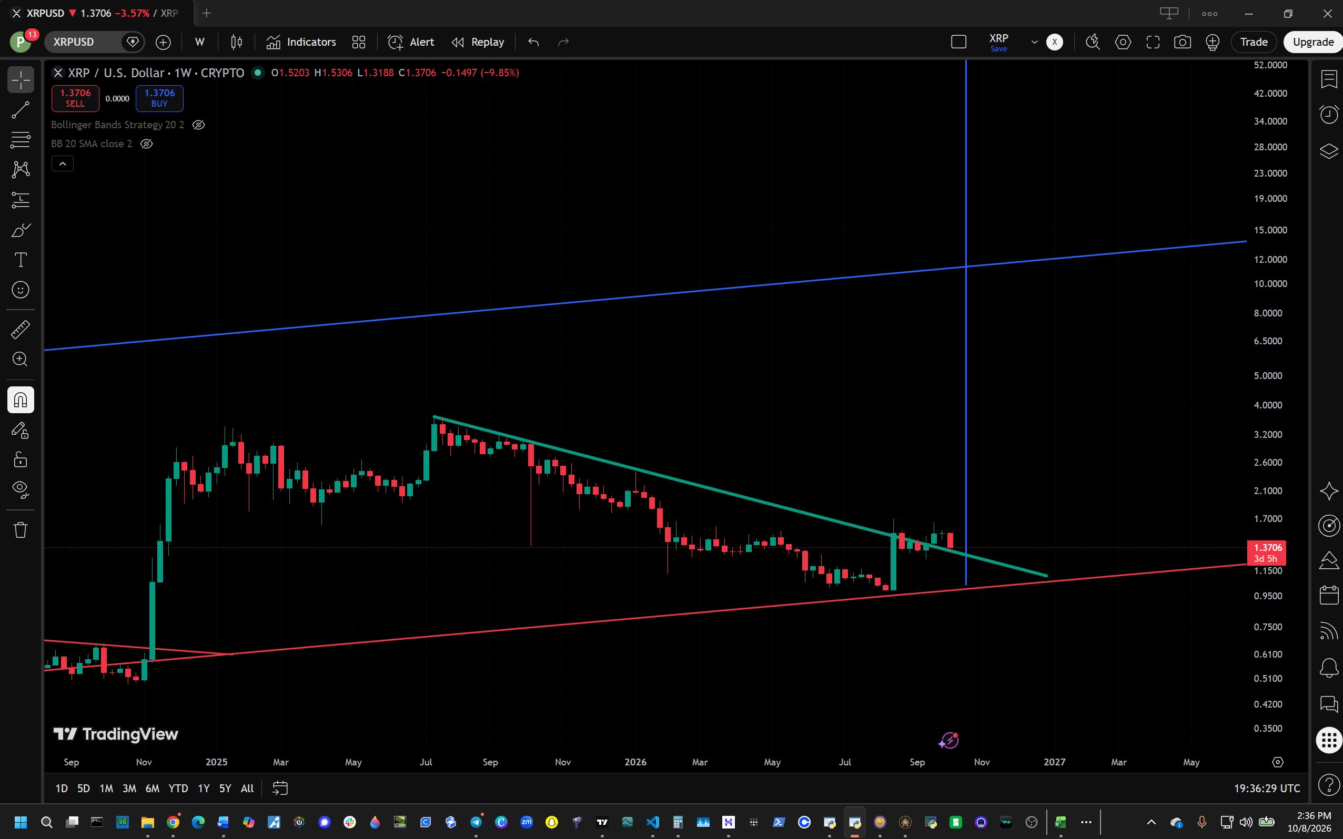Show the Bollinger Bands Strategy indicator

198,125
